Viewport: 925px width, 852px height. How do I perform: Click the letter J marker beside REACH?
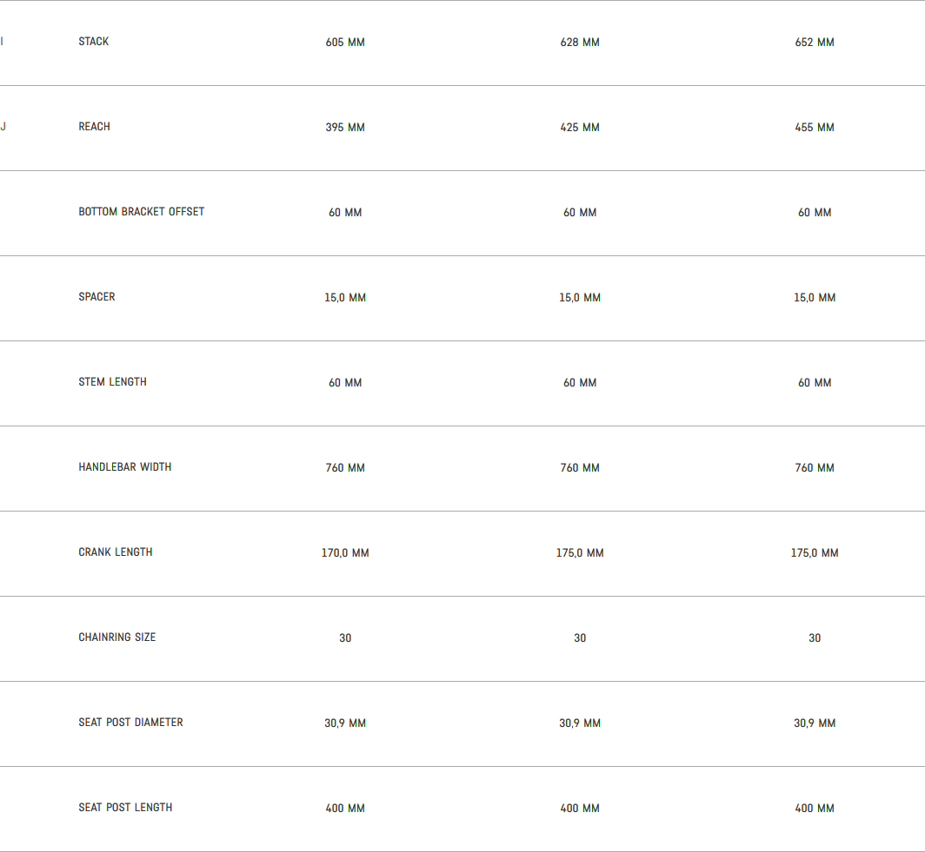tap(3, 127)
